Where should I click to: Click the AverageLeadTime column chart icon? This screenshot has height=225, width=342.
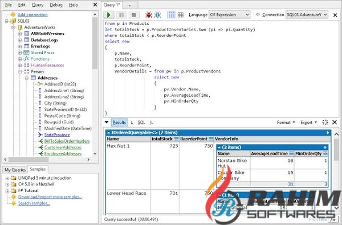click(x=291, y=154)
